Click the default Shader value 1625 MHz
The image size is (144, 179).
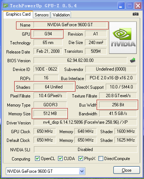[x=126, y=140]
